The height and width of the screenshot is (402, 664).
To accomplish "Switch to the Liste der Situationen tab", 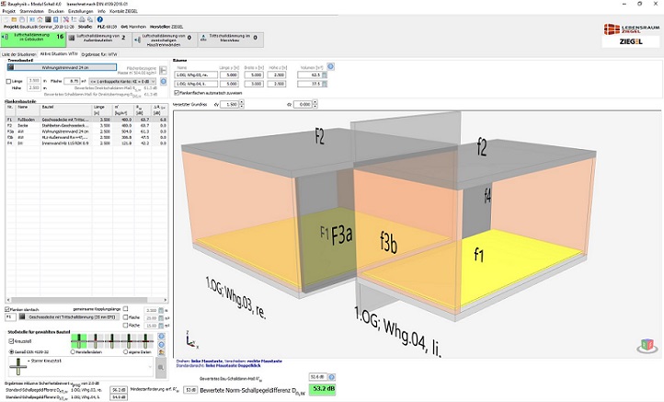I will click(18, 54).
